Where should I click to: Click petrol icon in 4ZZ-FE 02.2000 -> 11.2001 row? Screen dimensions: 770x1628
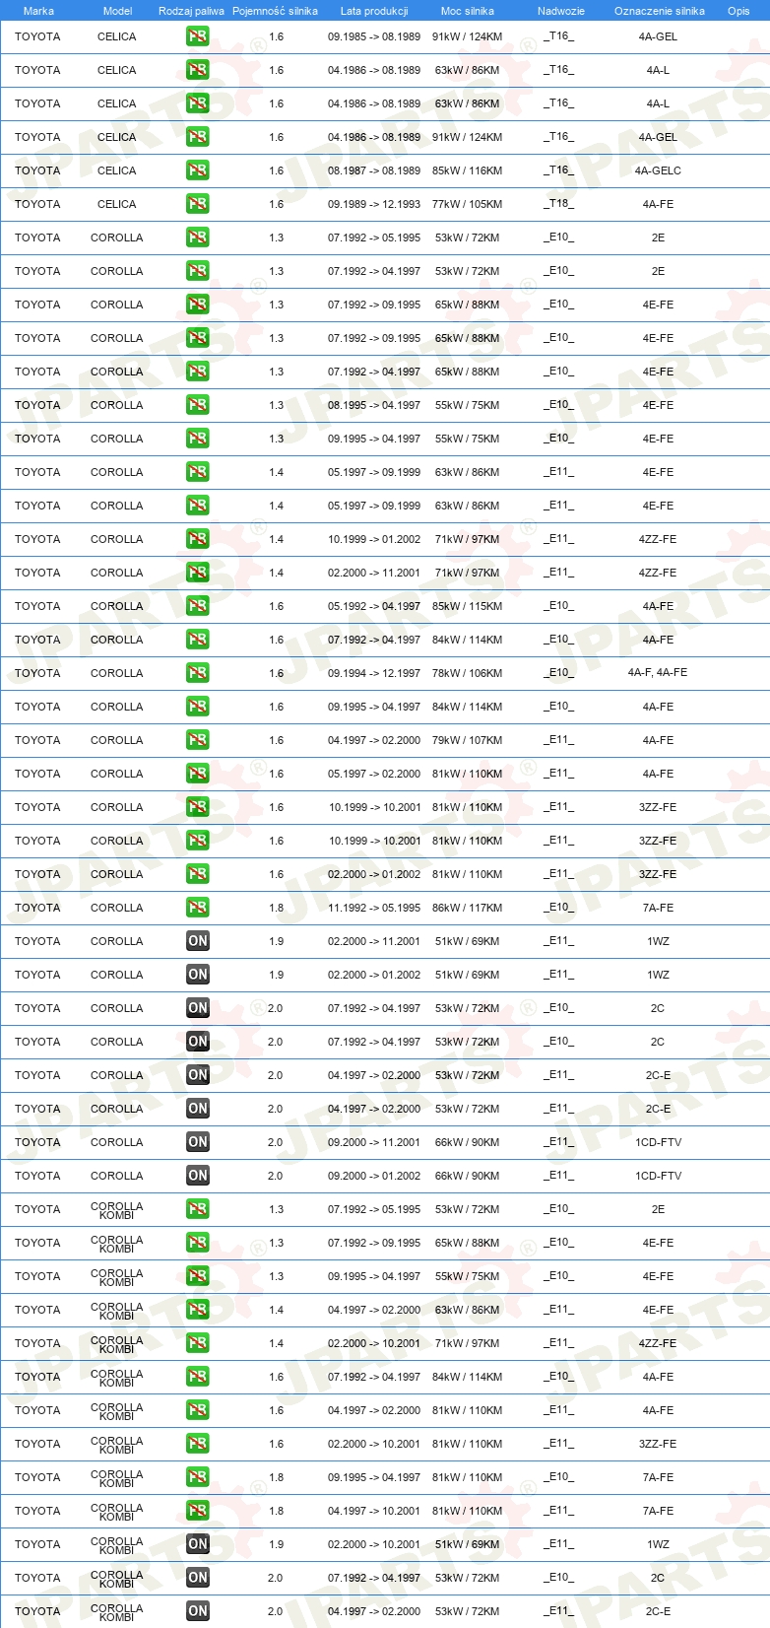pos(198,573)
